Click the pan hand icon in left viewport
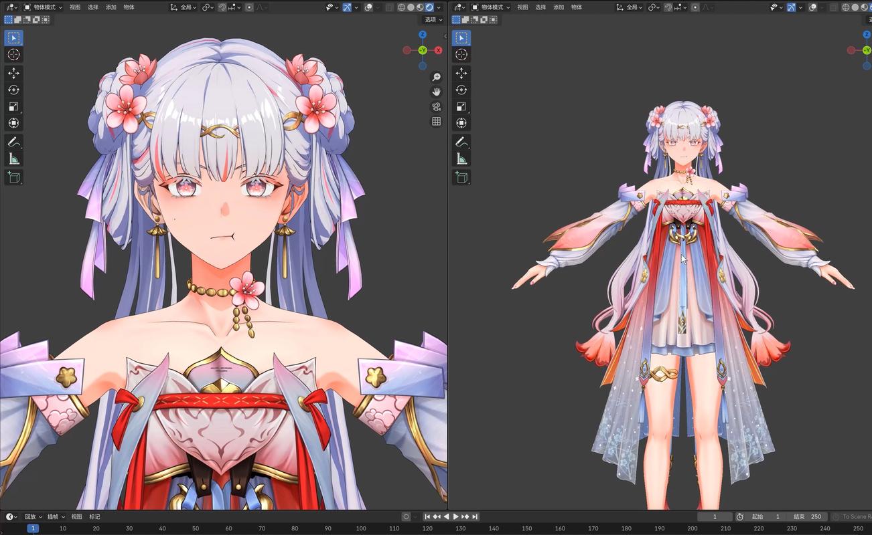872x535 pixels. 437,92
